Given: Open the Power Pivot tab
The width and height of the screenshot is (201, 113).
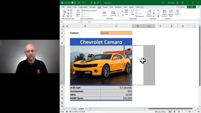Looking at the screenshot, I should tap(140, 7).
